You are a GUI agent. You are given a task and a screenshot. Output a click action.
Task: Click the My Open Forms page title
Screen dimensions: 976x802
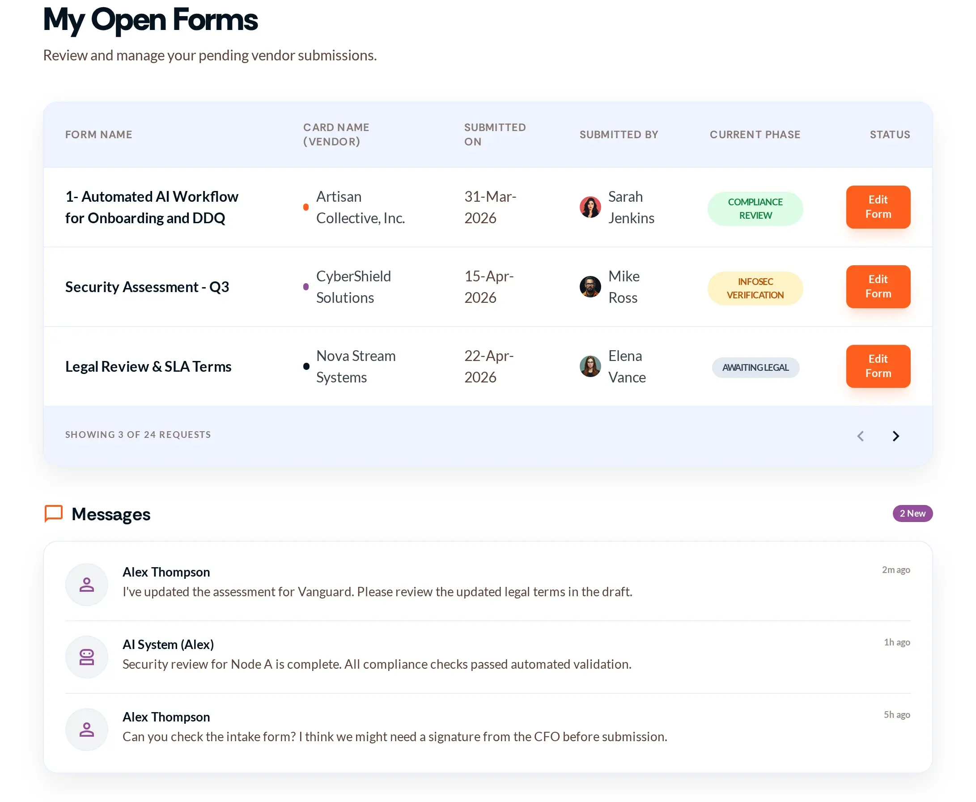pos(150,20)
